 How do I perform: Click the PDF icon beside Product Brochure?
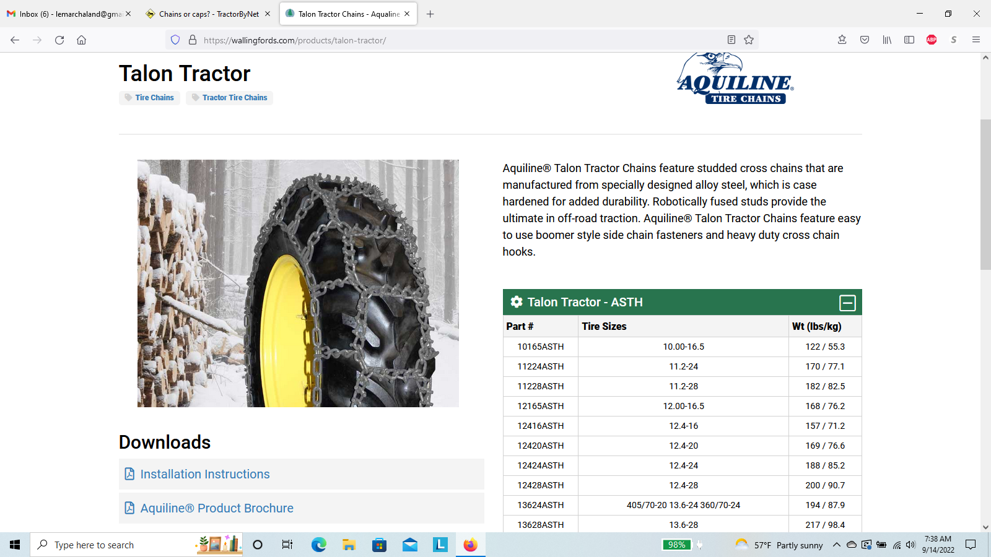(x=129, y=508)
